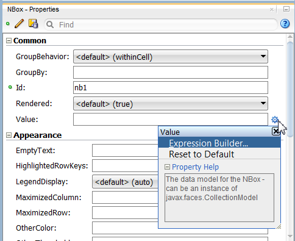Open the Rendered dropdown
Screen dimensions: 295x241
click(171, 104)
